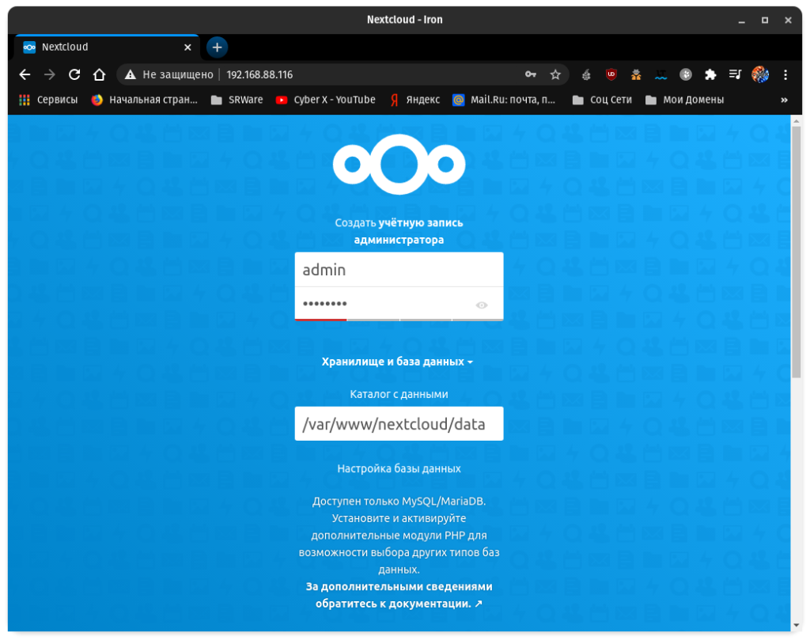Screen dimensions: 810x640
Task: Collapse the "Хранилище и база данных" section
Action: 397,362
